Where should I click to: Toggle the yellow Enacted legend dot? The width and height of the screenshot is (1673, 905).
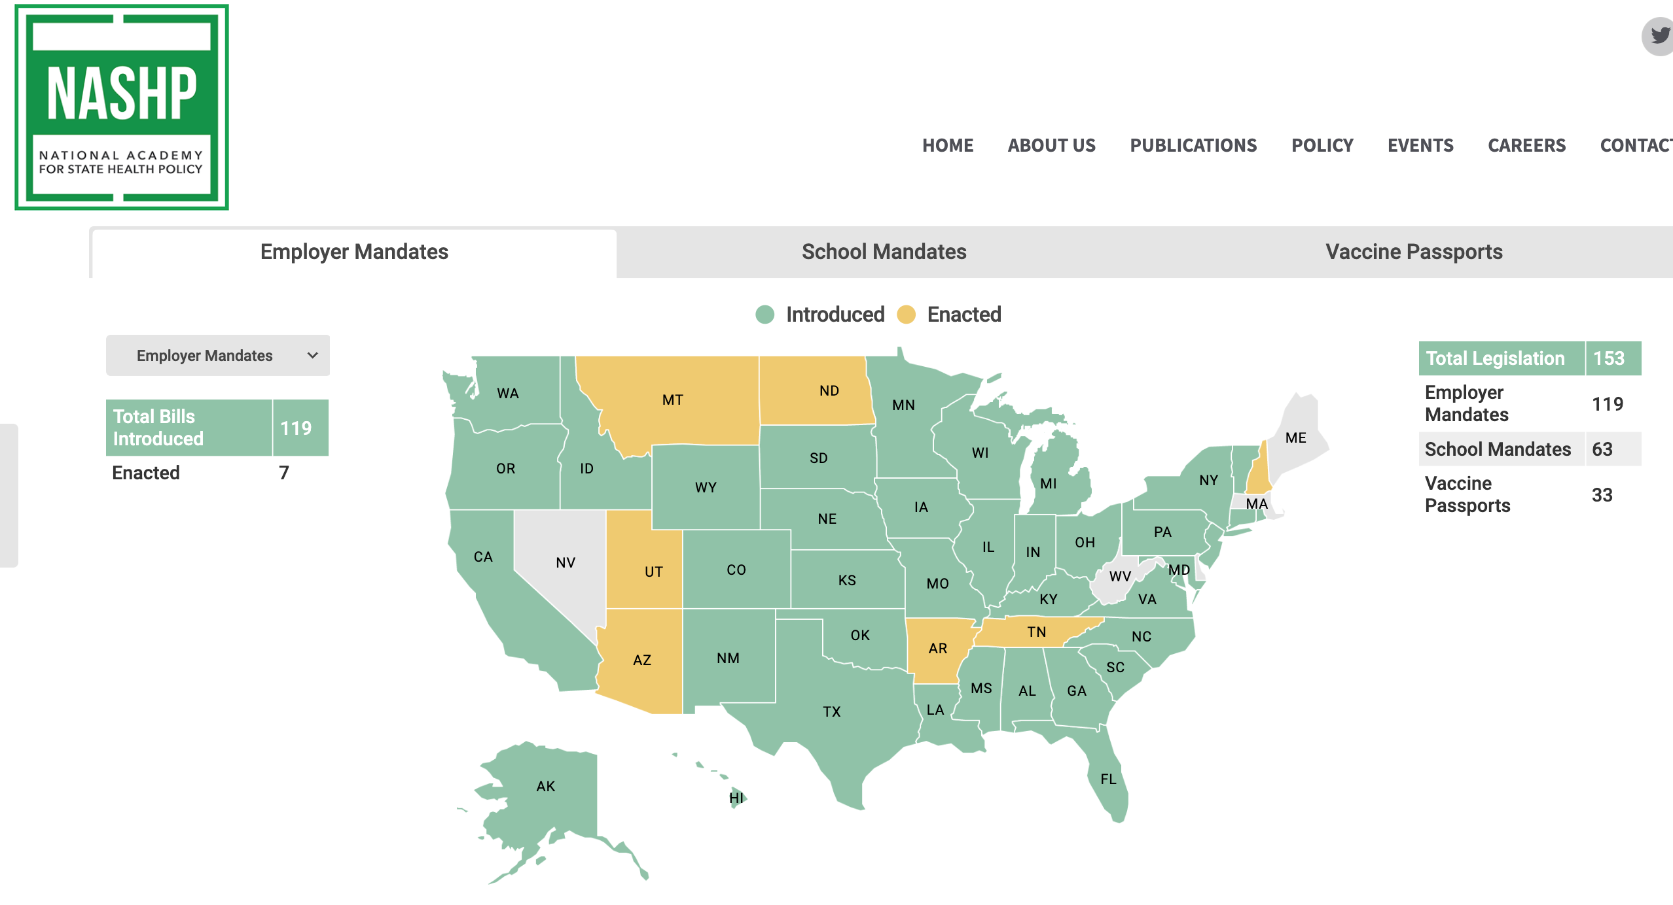(x=906, y=315)
